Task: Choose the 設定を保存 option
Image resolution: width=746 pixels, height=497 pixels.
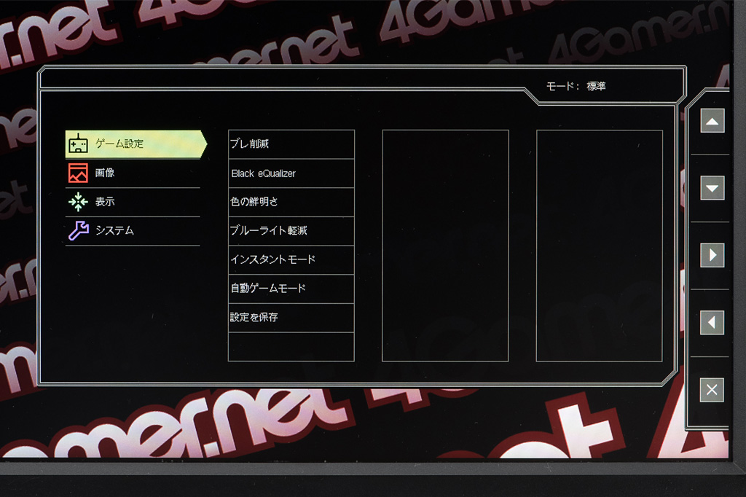Action: pos(291,318)
